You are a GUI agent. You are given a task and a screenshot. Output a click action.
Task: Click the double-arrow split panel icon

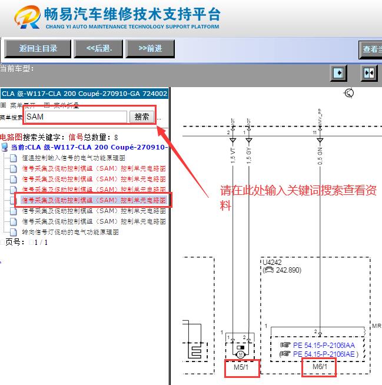click(369, 73)
